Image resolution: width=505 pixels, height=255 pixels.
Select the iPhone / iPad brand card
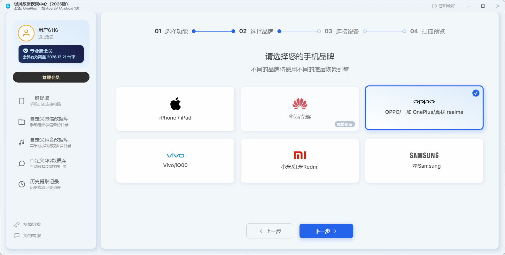pyautogui.click(x=175, y=109)
